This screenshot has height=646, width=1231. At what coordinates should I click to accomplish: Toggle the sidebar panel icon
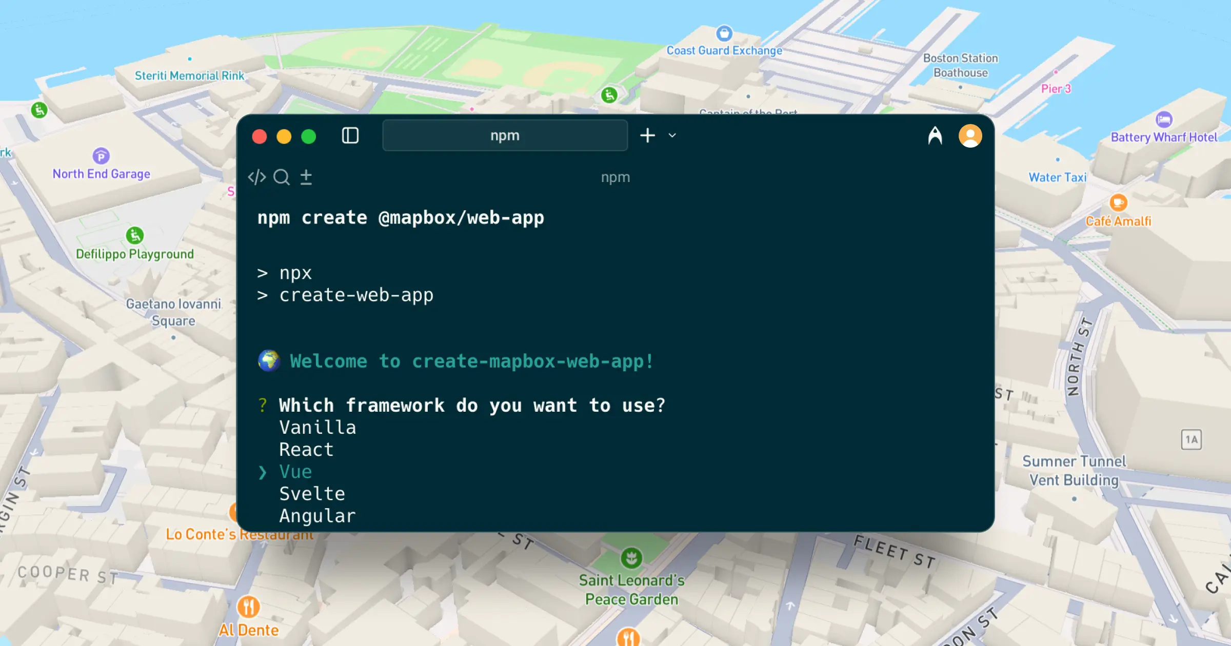click(x=350, y=136)
